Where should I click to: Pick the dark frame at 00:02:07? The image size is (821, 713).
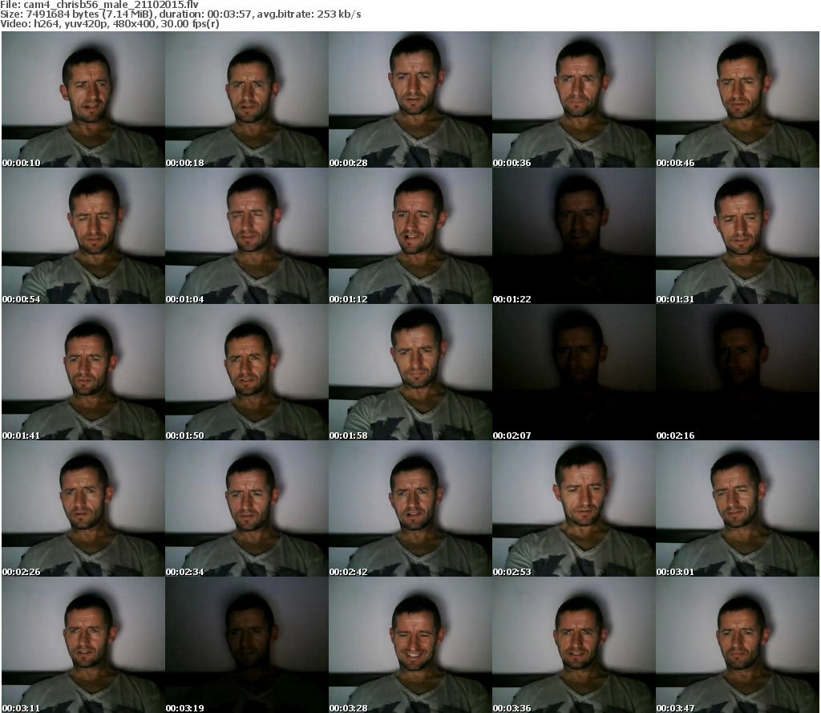point(573,372)
